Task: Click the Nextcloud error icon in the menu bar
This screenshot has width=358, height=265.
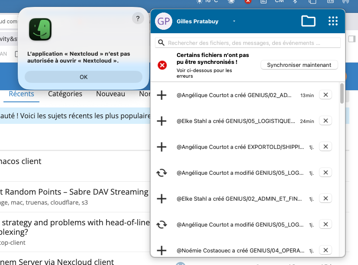Action: click(248, 1)
